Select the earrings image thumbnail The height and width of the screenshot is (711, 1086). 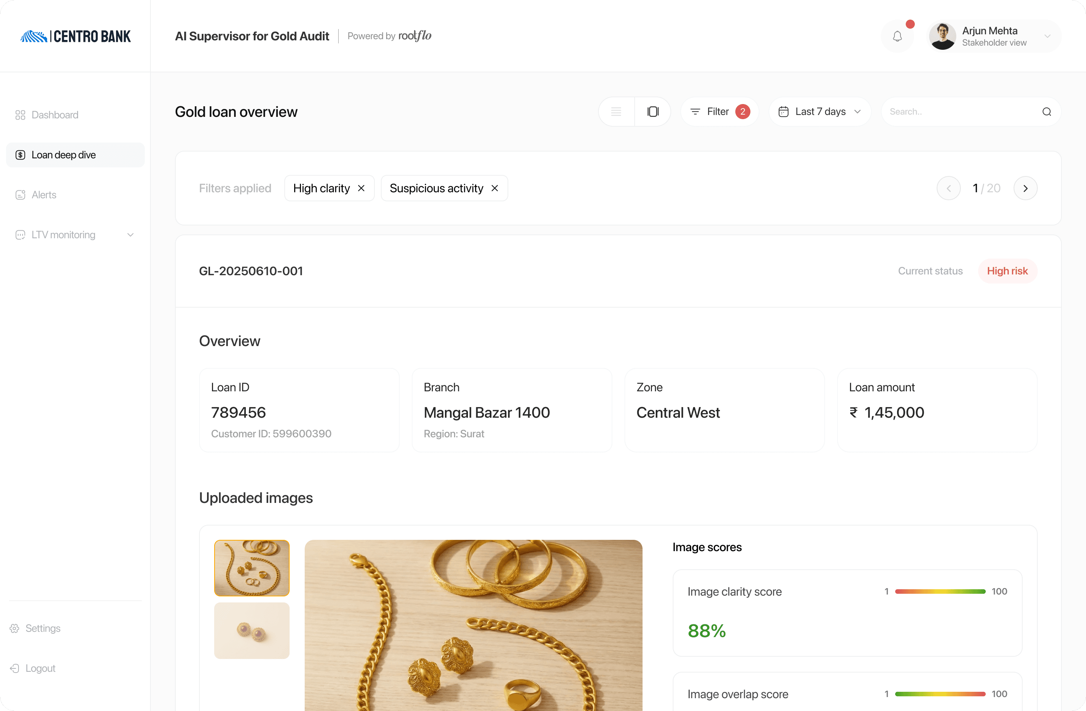coord(252,631)
